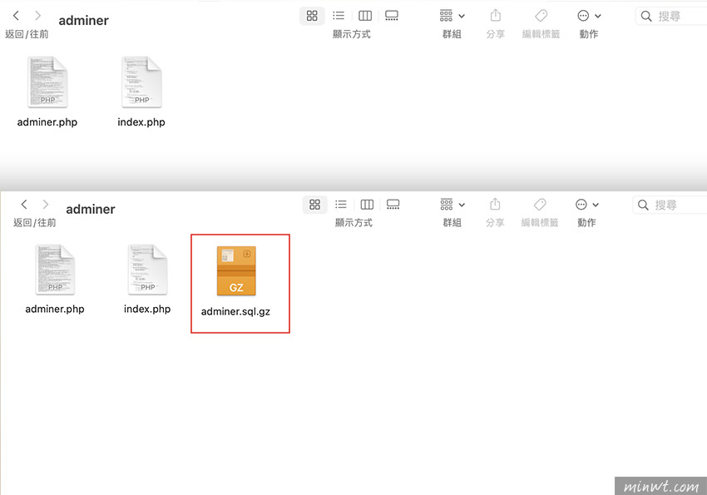Select adminer.php icon in upper window
This screenshot has height=495, width=707.
click(47, 82)
